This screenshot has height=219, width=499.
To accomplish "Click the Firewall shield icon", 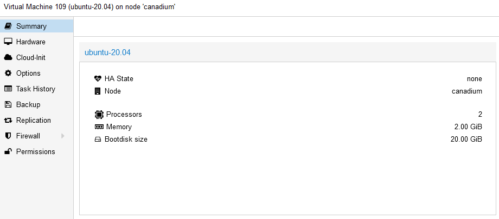I will pyautogui.click(x=8, y=136).
